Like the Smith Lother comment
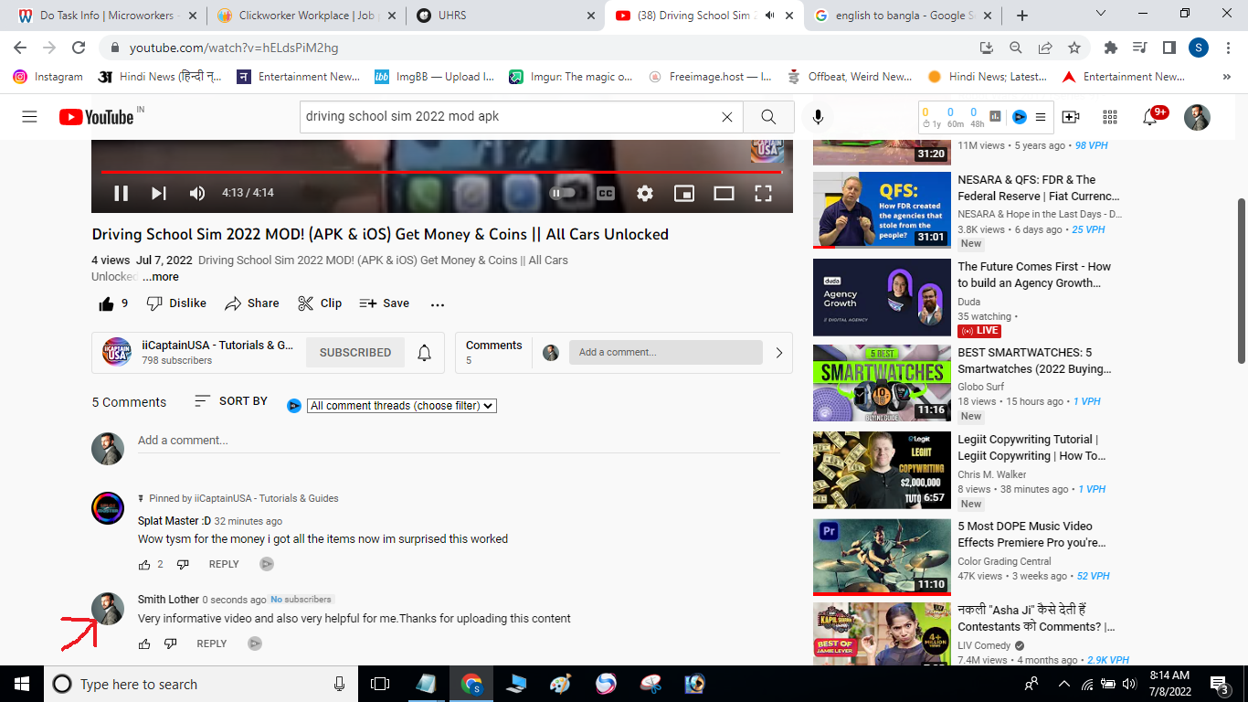The height and width of the screenshot is (702, 1248). pyautogui.click(x=144, y=644)
